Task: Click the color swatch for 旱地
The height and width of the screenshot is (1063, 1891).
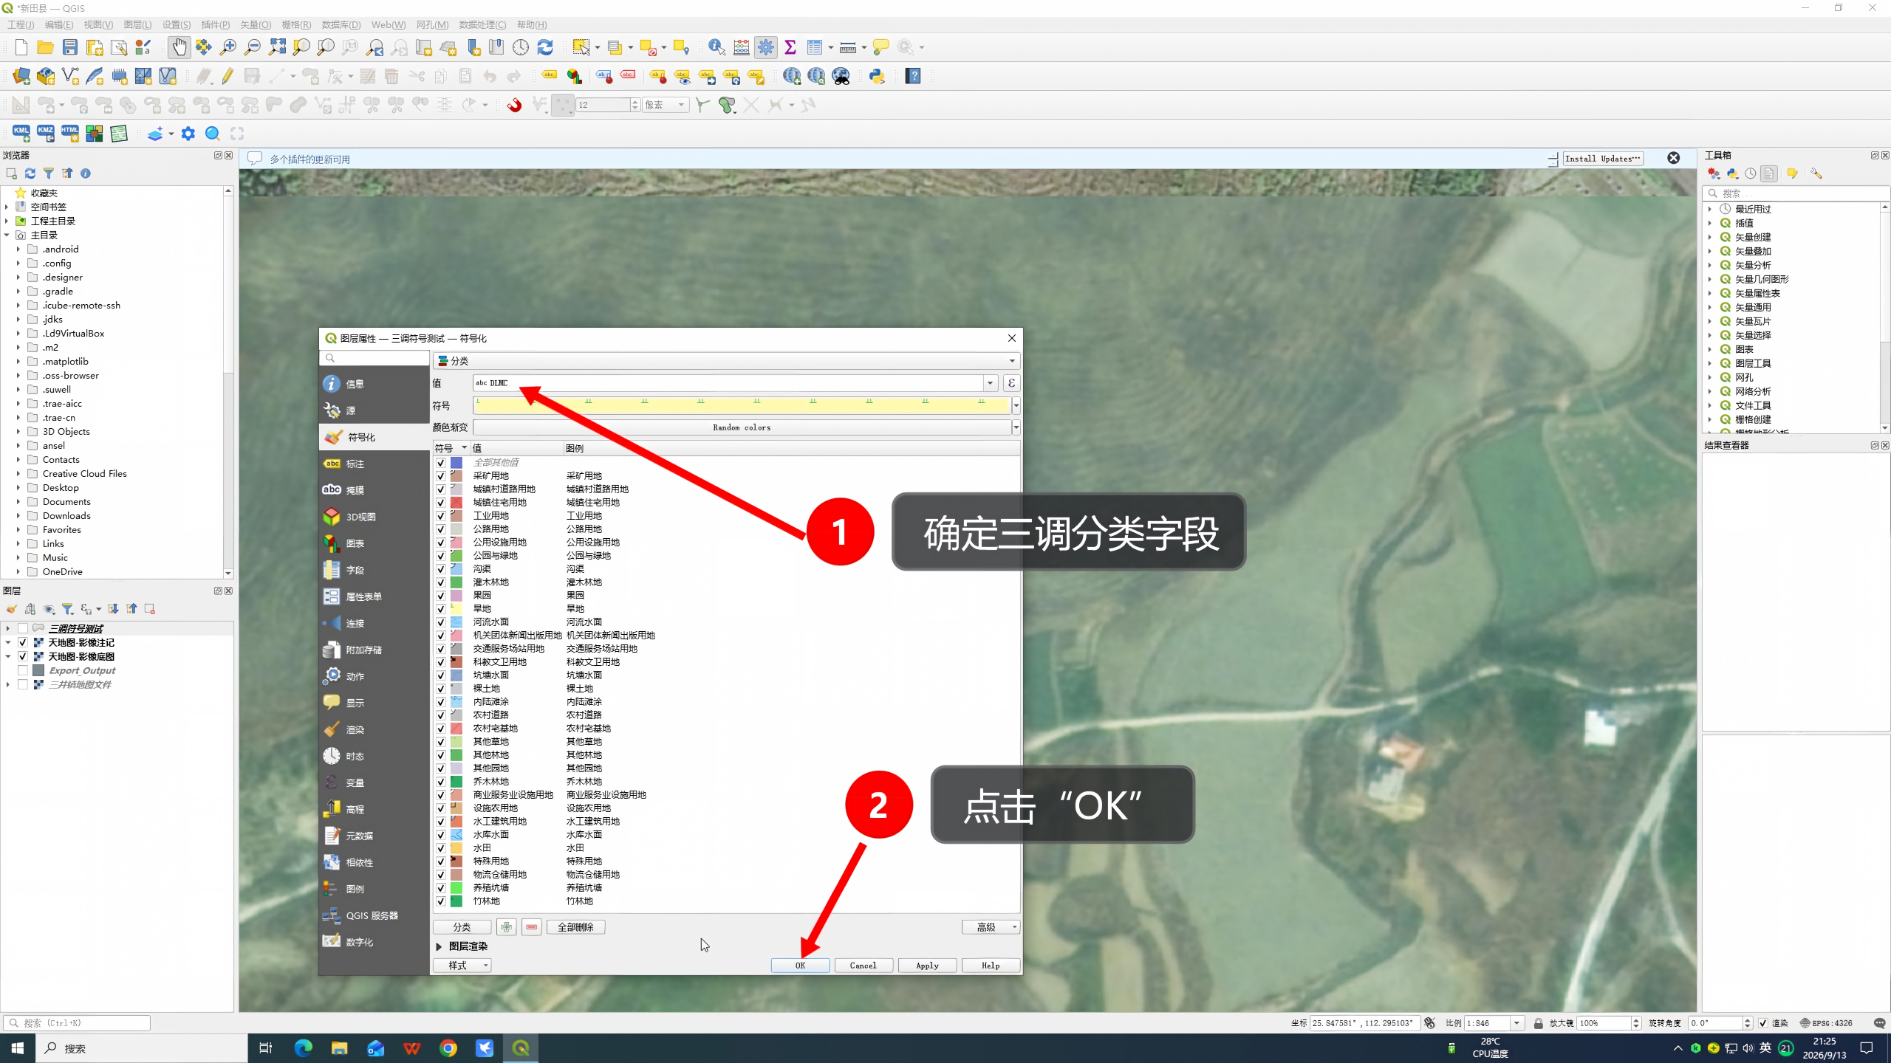Action: pos(456,609)
